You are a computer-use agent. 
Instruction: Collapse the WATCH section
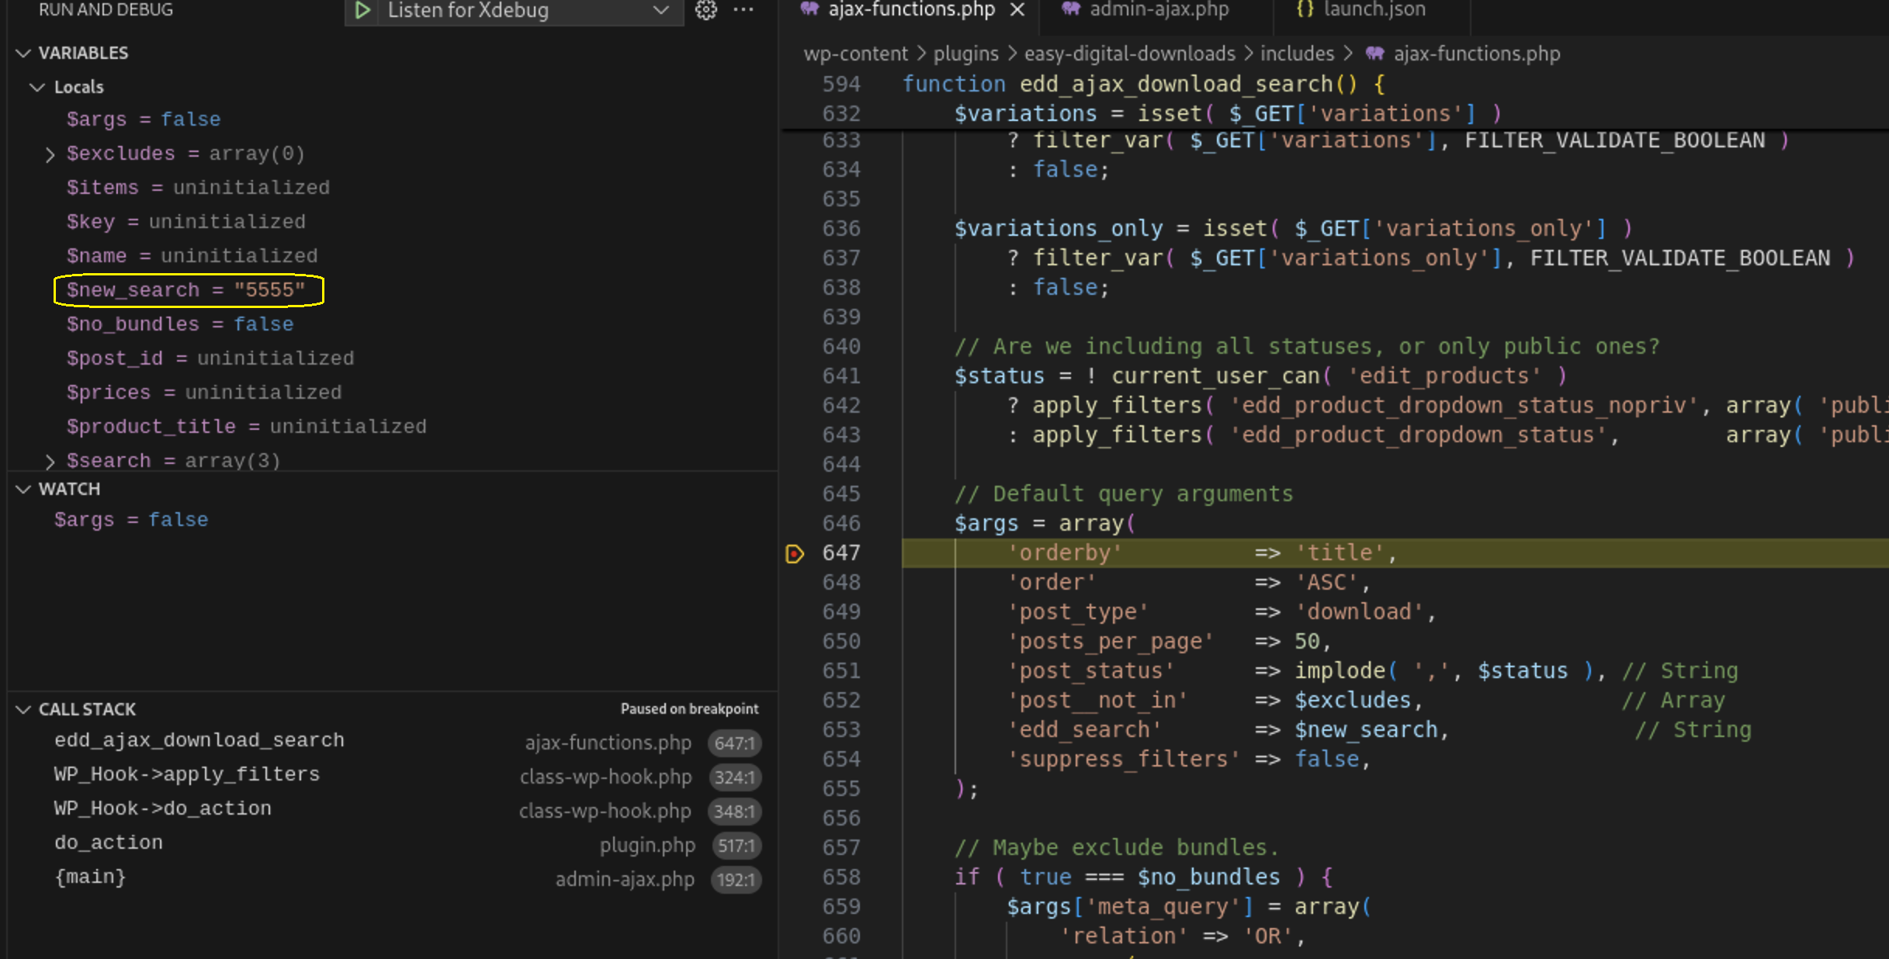pyautogui.click(x=23, y=489)
